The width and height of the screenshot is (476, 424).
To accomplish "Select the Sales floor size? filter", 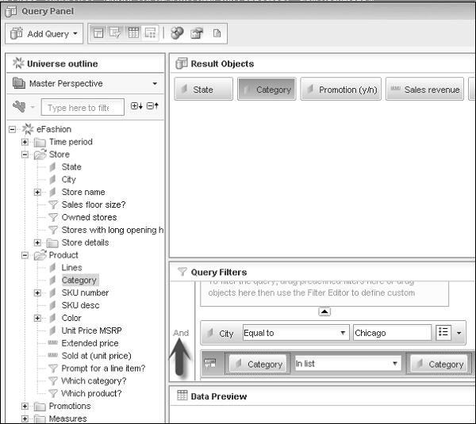I will click(x=94, y=204).
